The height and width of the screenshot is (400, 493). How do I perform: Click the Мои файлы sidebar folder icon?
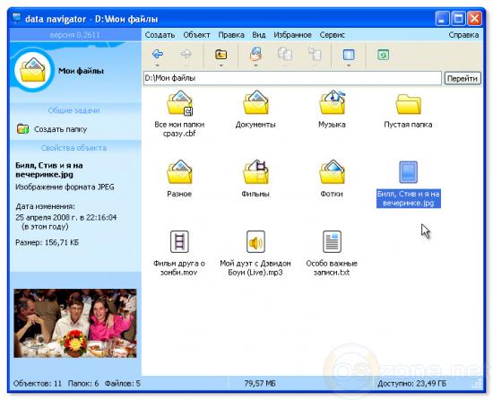(x=32, y=71)
